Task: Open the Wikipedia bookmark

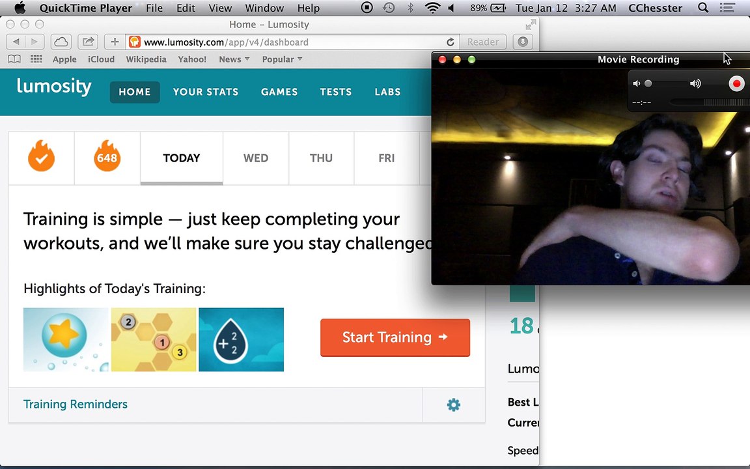Action: click(x=146, y=59)
